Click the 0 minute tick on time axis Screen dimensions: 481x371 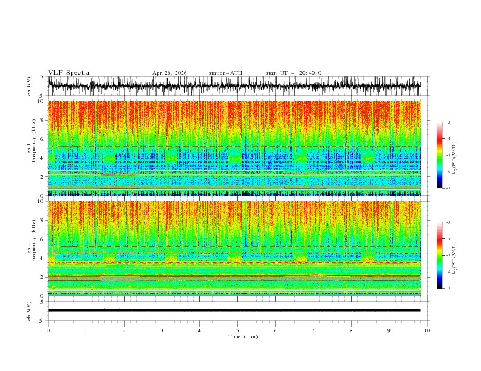coord(48,330)
